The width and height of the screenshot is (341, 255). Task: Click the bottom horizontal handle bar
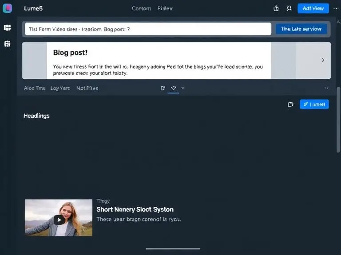pyautogui.click(x=173, y=249)
